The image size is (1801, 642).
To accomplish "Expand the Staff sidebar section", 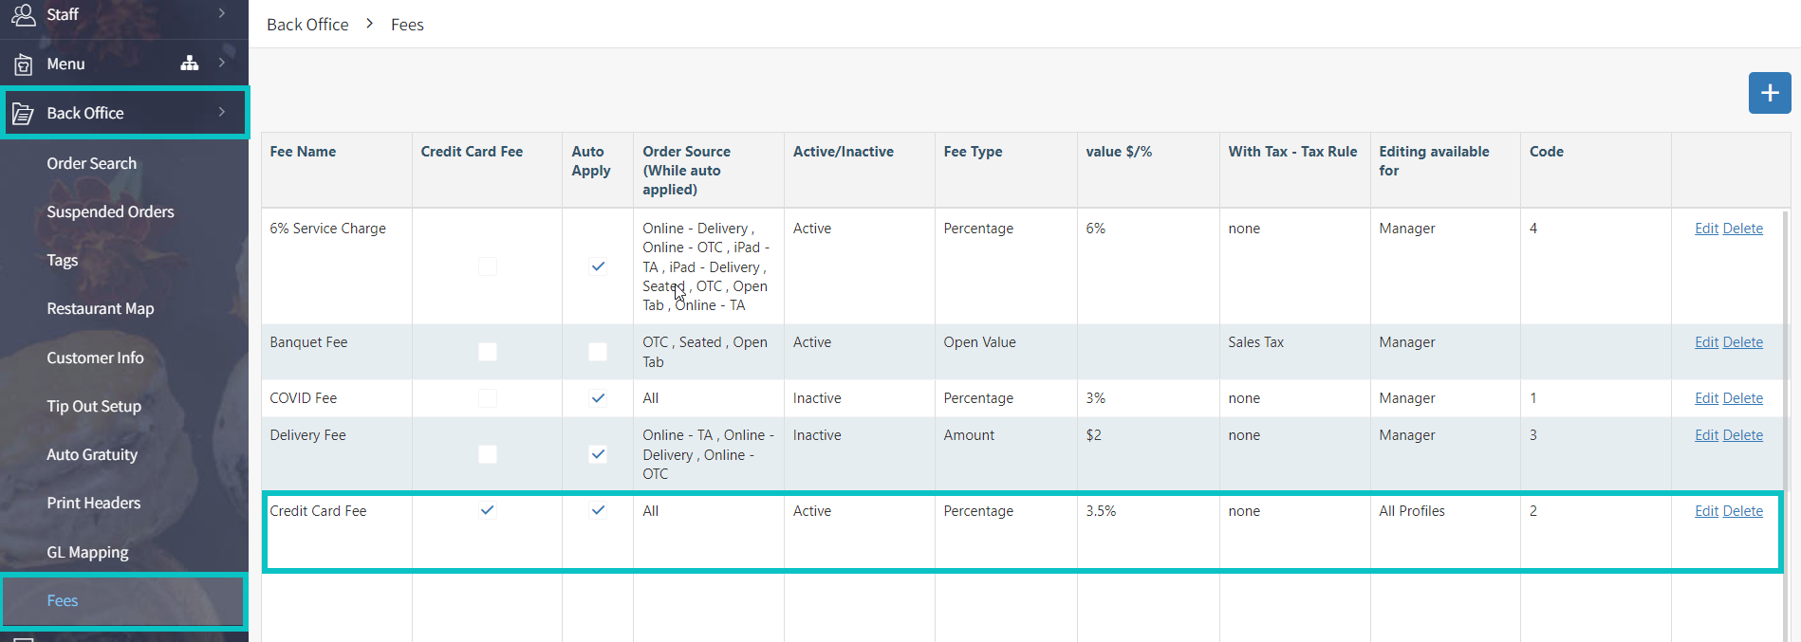I will click(x=222, y=13).
